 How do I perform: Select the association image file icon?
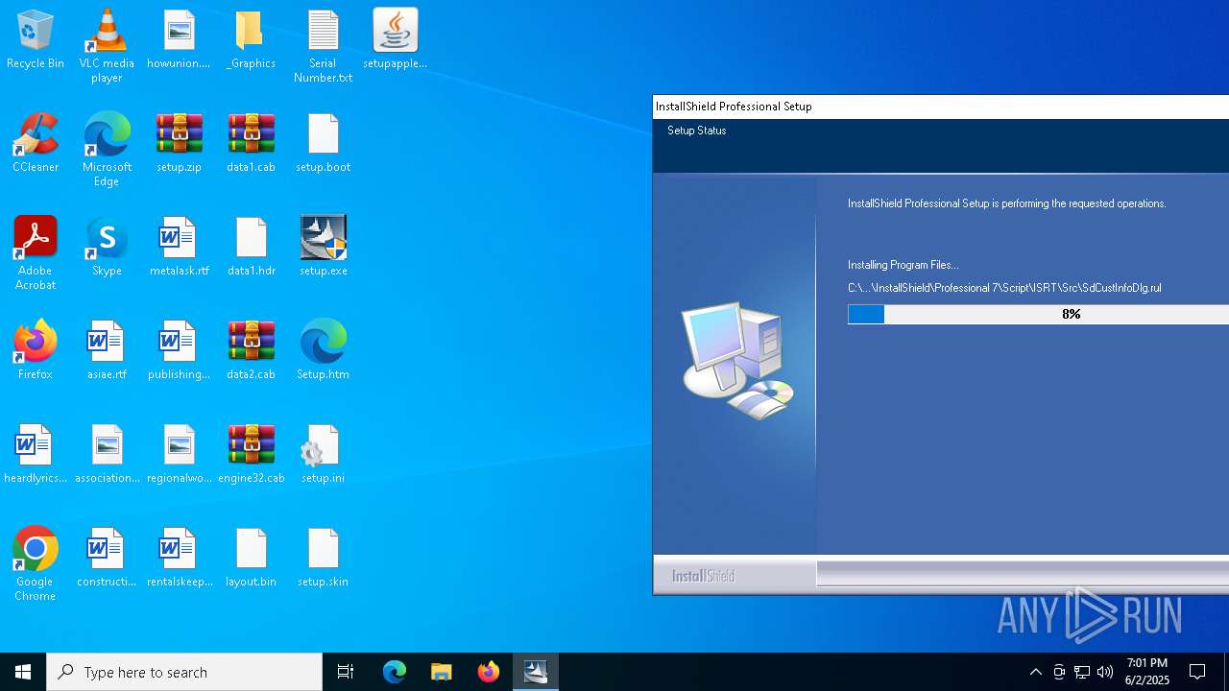pyautogui.click(x=107, y=455)
